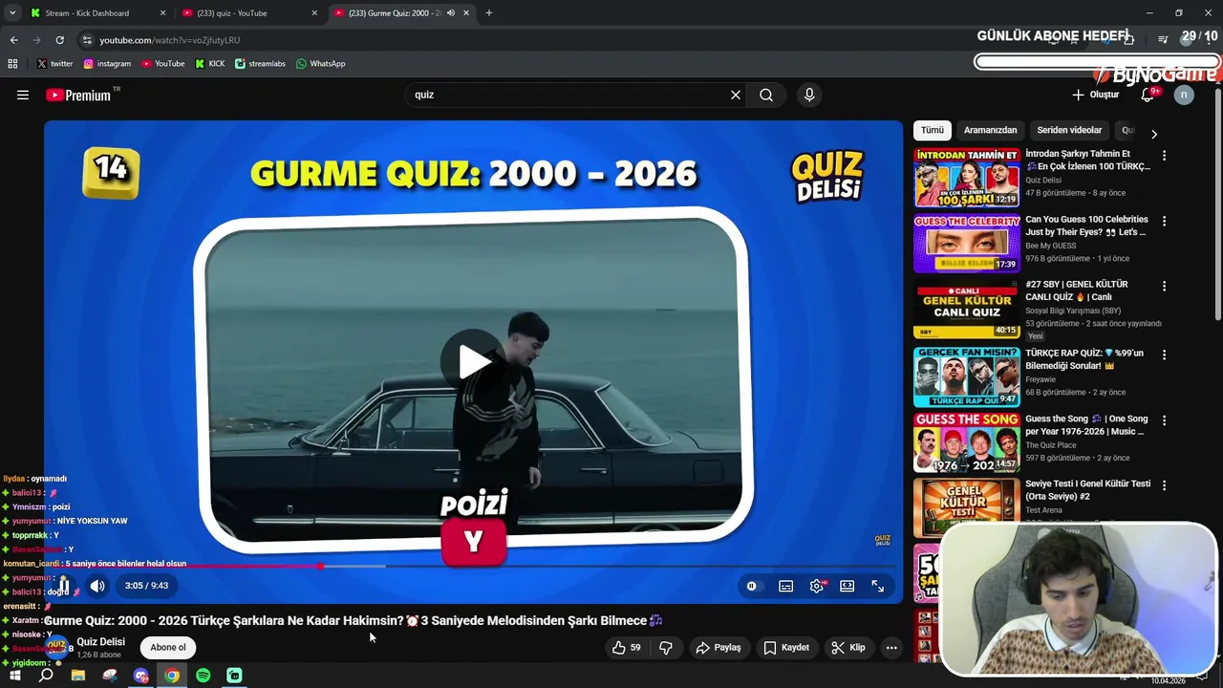Image resolution: width=1223 pixels, height=688 pixels.
Task: Open options for #27 SBY video
Action: [x=1164, y=286]
